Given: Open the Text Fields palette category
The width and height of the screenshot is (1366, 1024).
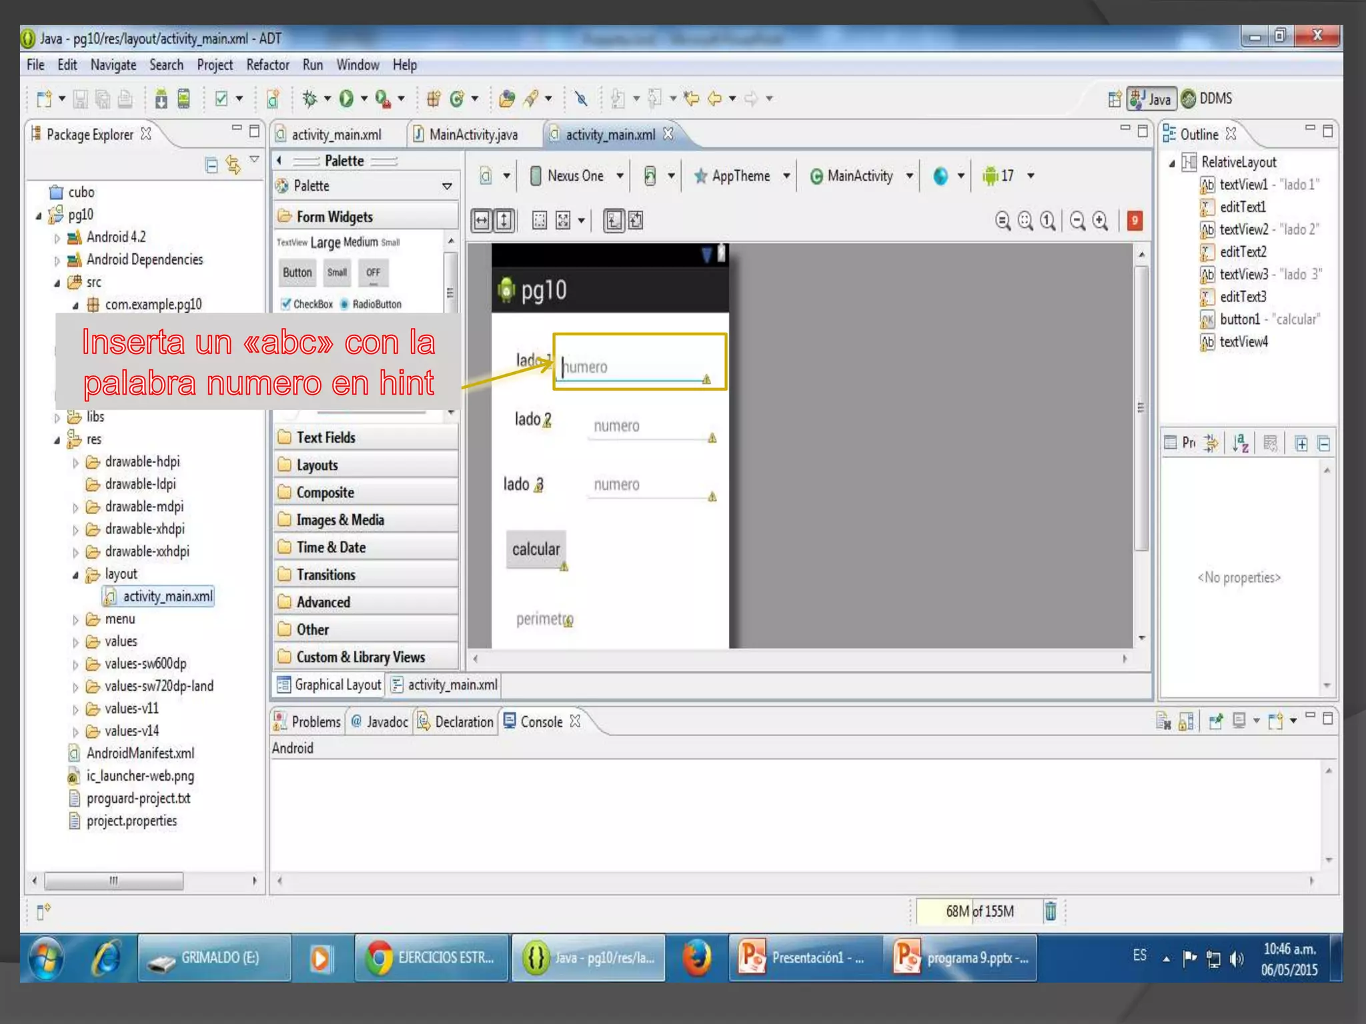Looking at the screenshot, I should (x=325, y=437).
